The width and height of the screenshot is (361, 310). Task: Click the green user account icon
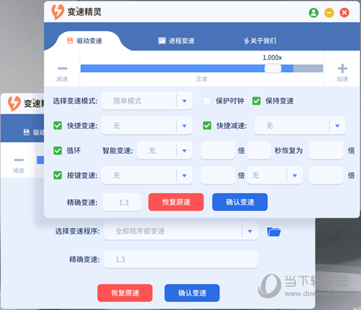[313, 13]
